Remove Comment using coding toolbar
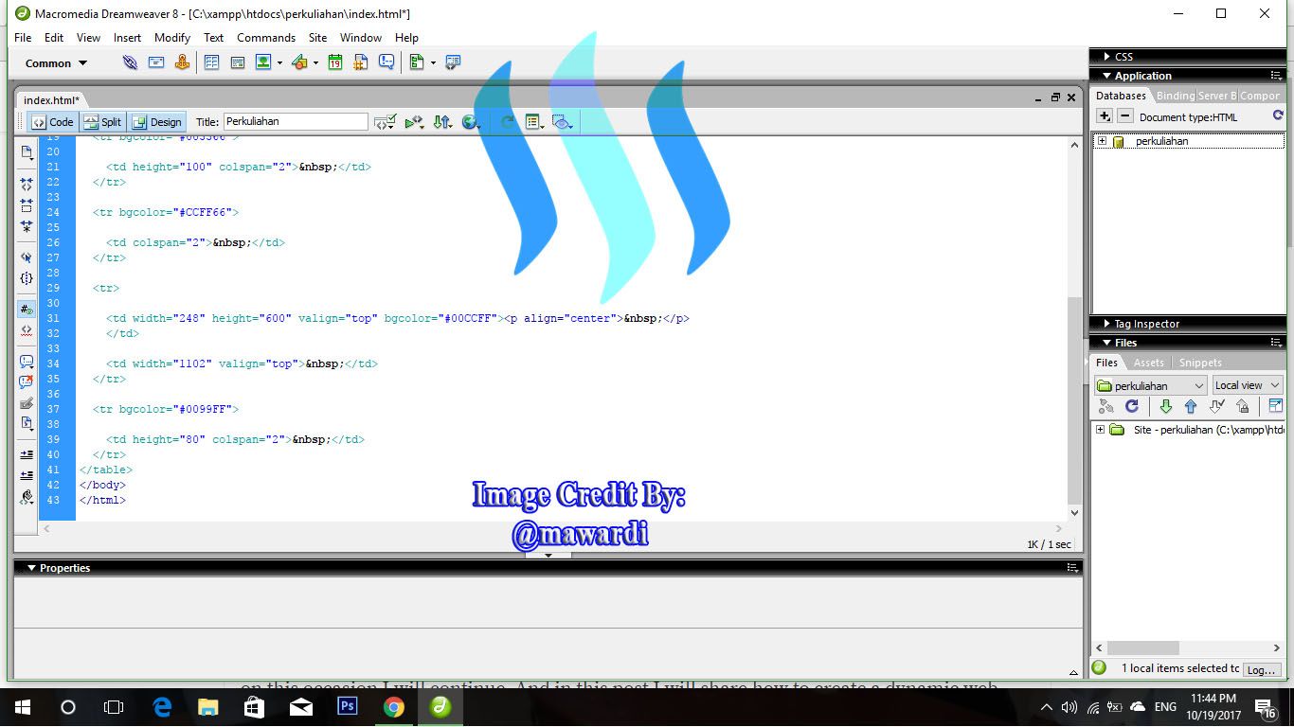 (27, 382)
